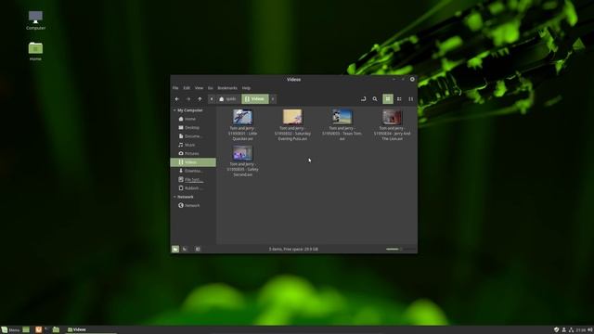Viewport: 594px width, 334px height.
Task: Click the path bar right scroll arrow
Action: (273, 99)
